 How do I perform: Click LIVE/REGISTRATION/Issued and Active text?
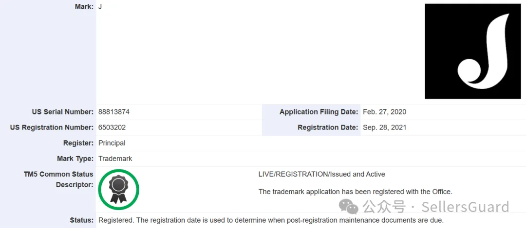coord(322,174)
